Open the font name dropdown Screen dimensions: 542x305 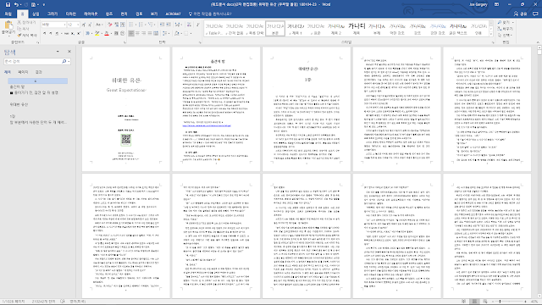coord(64,25)
